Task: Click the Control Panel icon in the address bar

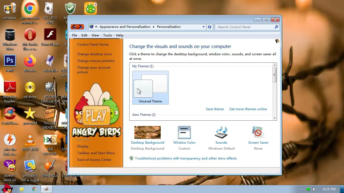Action: point(91,27)
